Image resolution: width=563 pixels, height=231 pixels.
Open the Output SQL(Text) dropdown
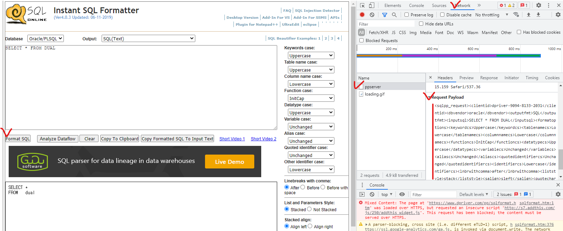148,39
